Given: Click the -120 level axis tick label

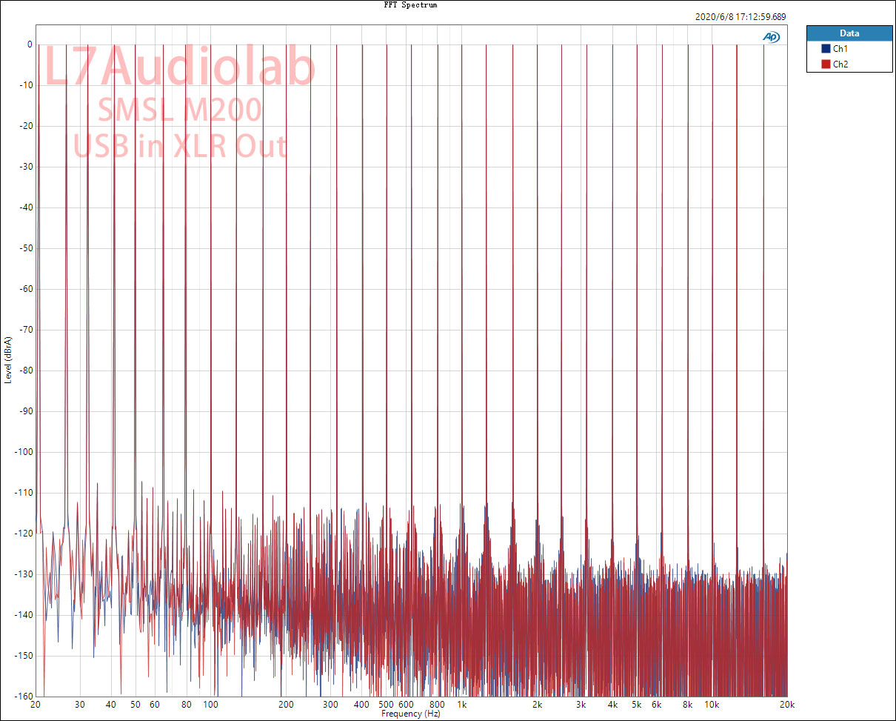Looking at the screenshot, I should tap(23, 534).
